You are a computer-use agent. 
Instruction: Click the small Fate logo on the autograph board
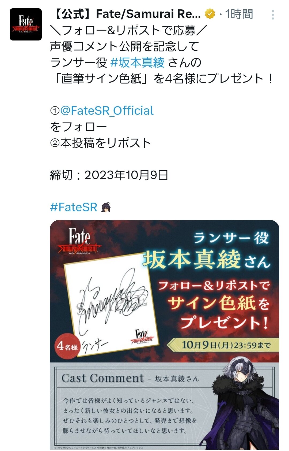coord(142,337)
